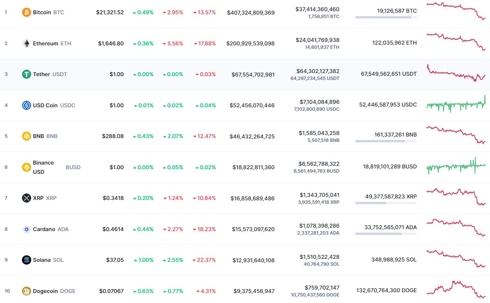This screenshot has height=303, width=490.
Task: Click XRP circulating supply progress bar
Action: pyautogui.click(x=386, y=203)
